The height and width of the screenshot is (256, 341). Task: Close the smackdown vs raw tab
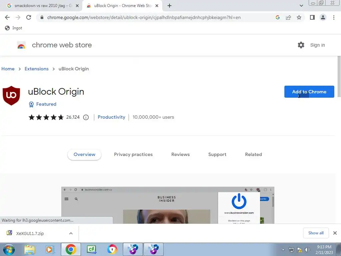click(77, 6)
